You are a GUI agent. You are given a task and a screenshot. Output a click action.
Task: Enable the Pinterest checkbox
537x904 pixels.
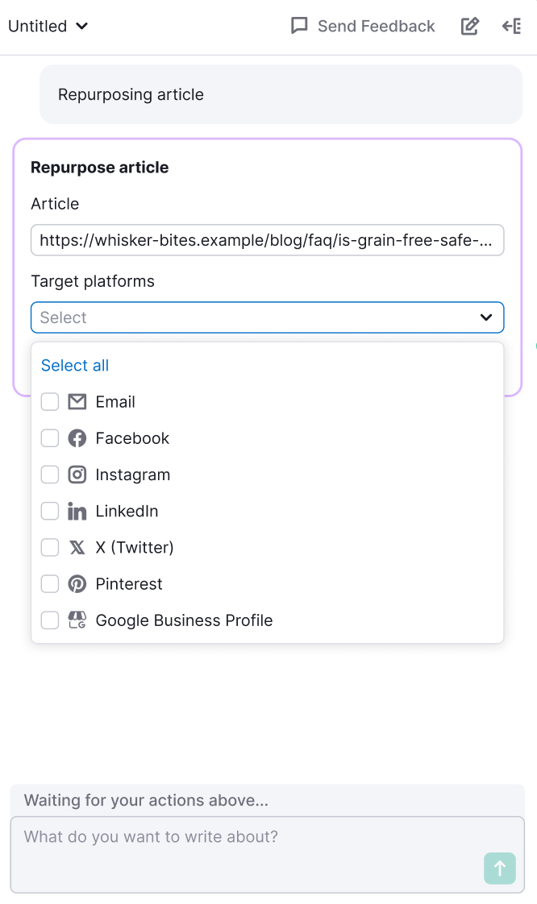click(x=49, y=583)
